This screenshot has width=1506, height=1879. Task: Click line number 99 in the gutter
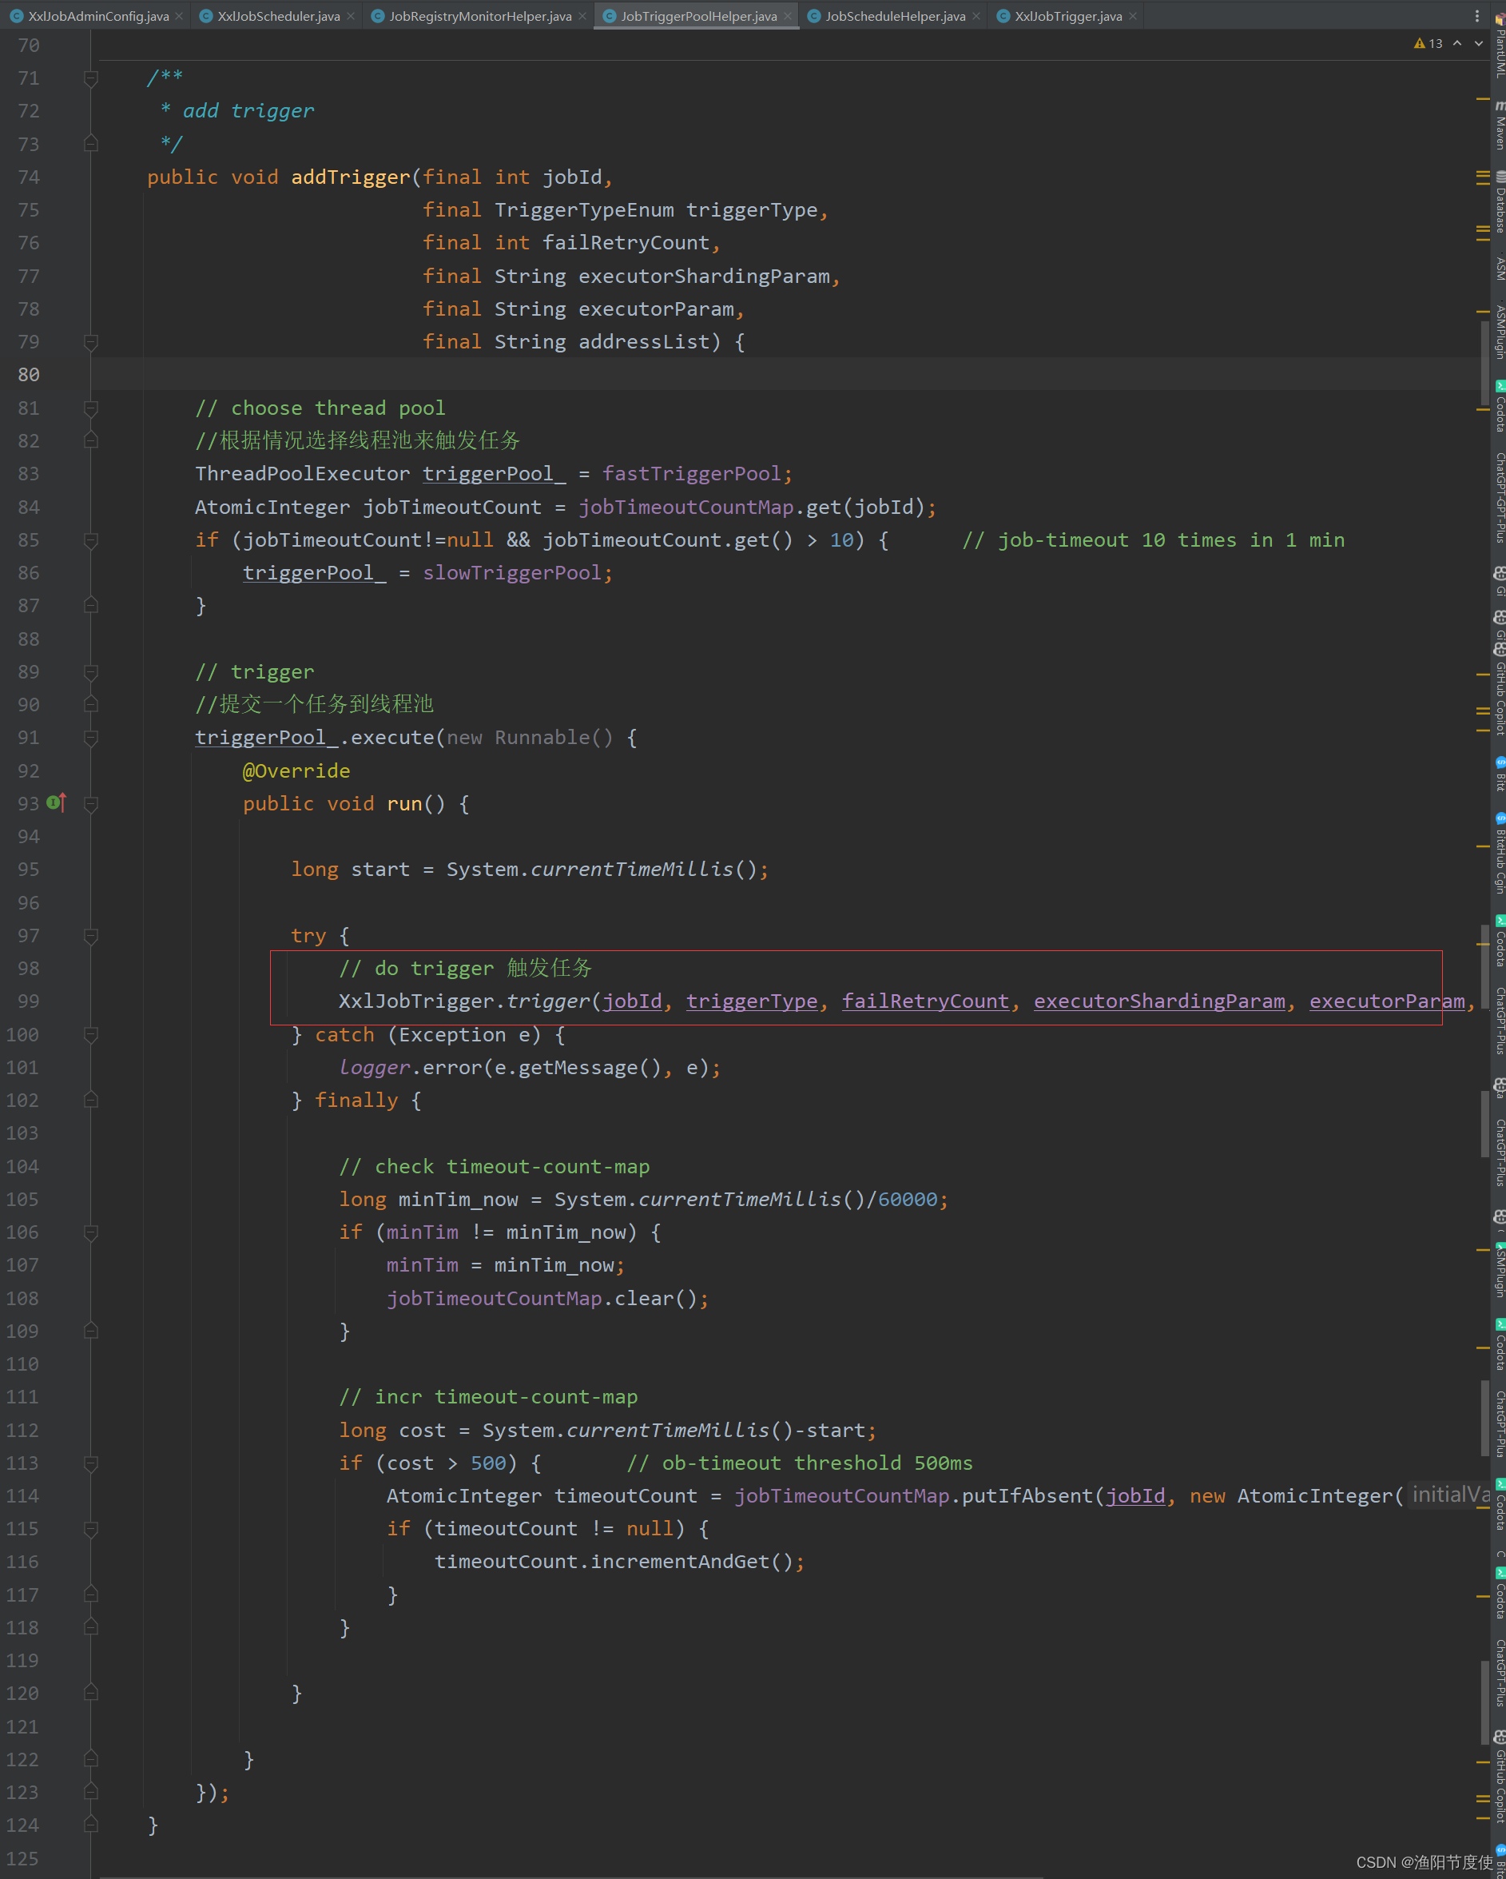click(x=29, y=1001)
